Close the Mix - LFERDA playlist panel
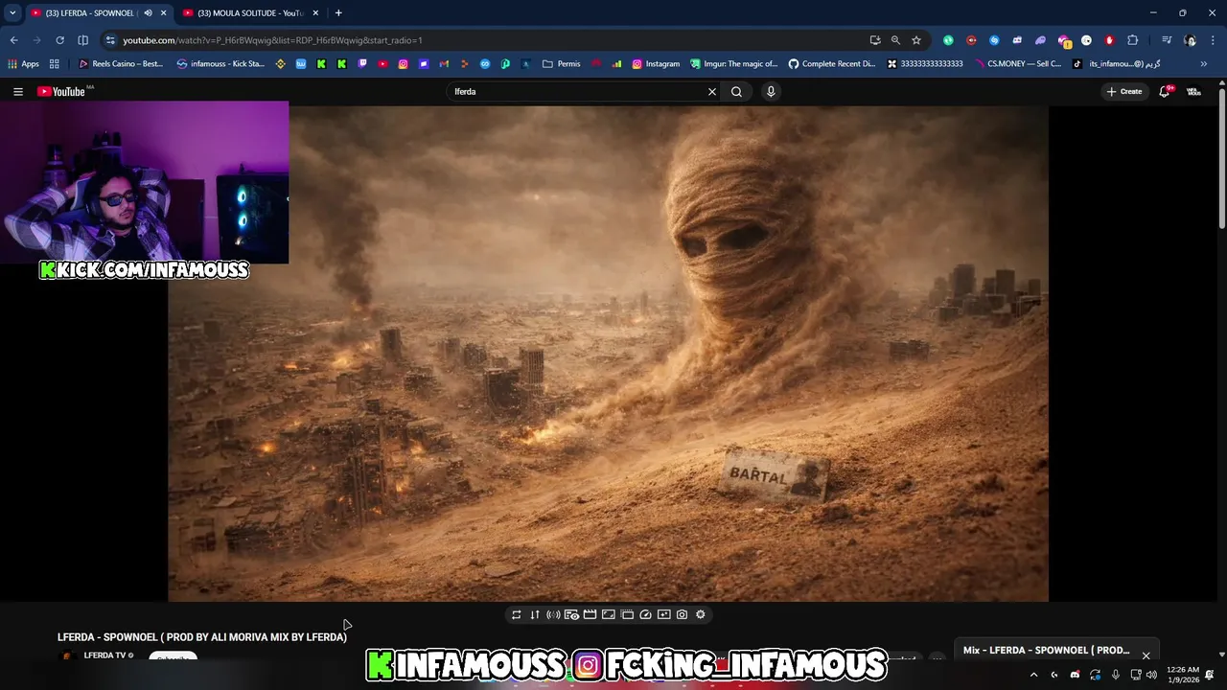Image resolution: width=1227 pixels, height=690 pixels. click(x=1146, y=656)
